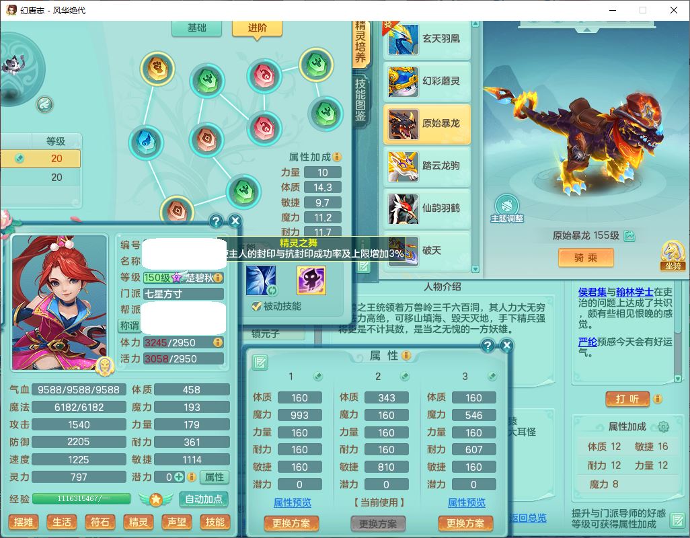The width and height of the screenshot is (690, 538).
Task: Click the purple 精灵之舞 skill icon
Action: 311,280
